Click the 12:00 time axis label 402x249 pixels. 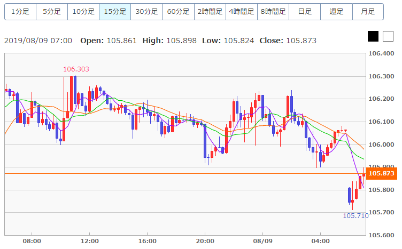click(89, 241)
